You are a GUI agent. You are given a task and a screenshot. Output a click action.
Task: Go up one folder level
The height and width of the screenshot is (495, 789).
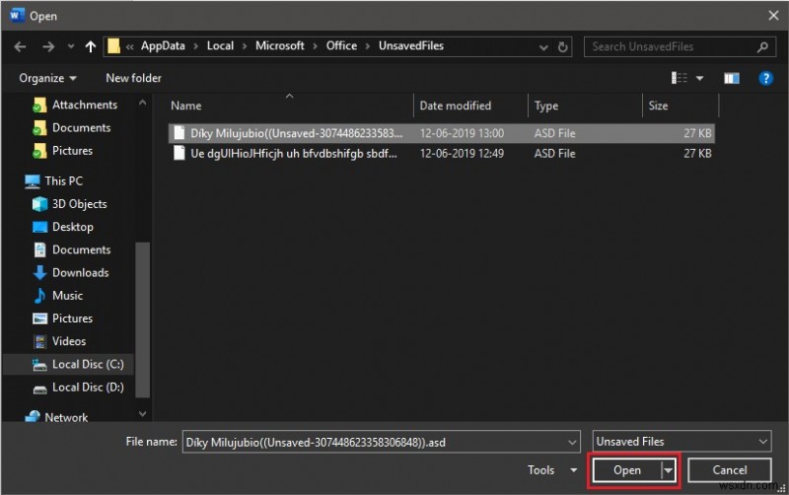[91, 46]
